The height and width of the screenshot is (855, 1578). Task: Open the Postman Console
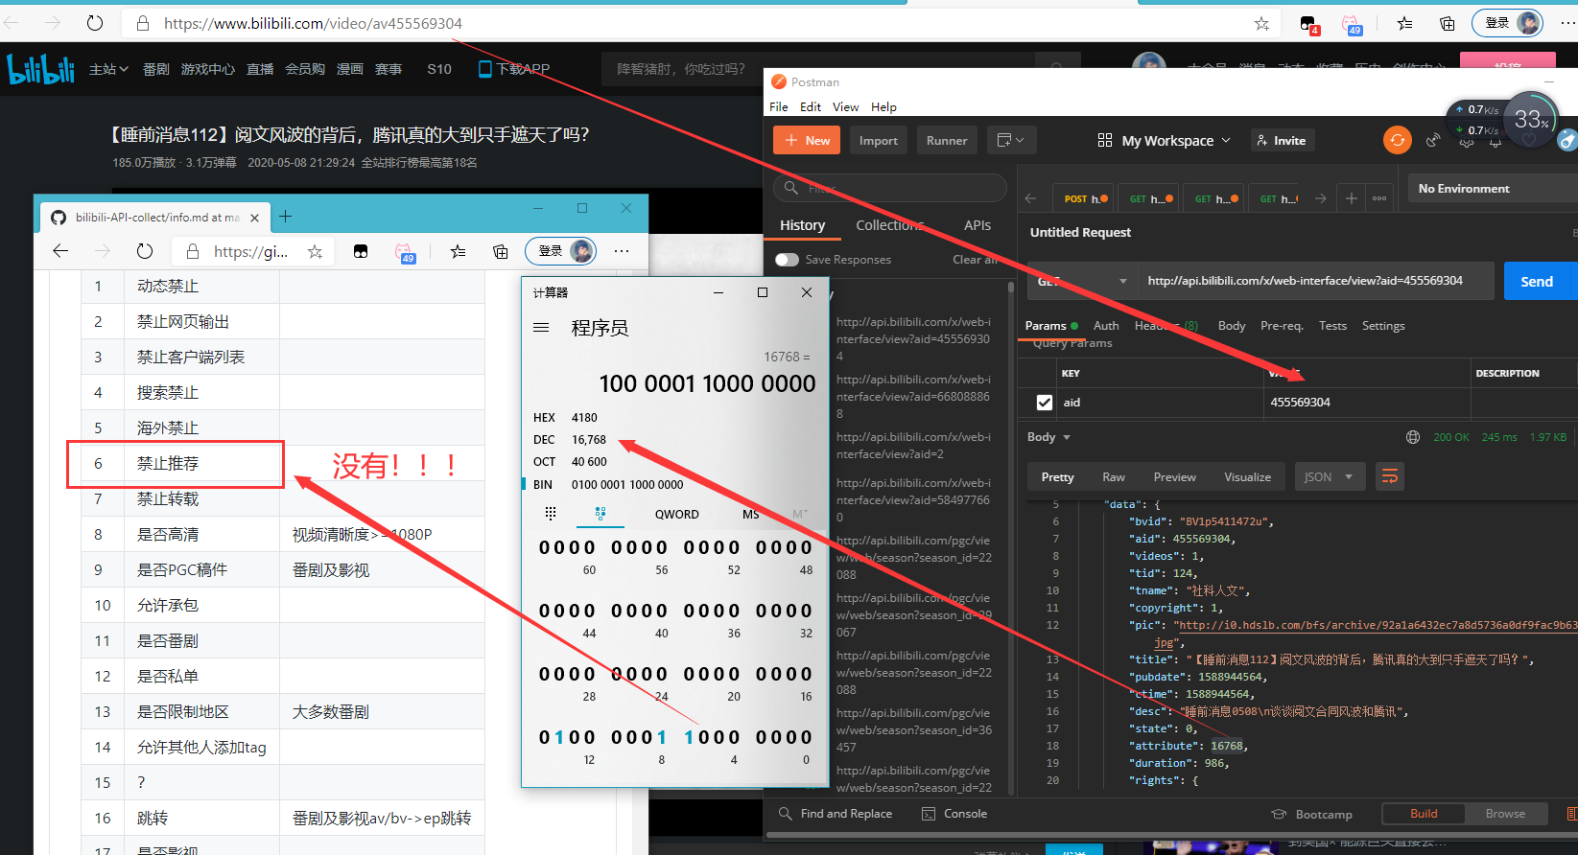coord(954,814)
